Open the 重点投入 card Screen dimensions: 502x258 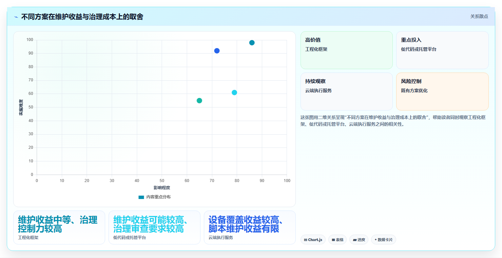point(442,50)
